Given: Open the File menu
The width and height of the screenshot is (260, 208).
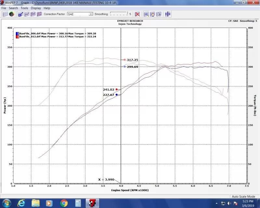Looking at the screenshot, I should [4, 8].
